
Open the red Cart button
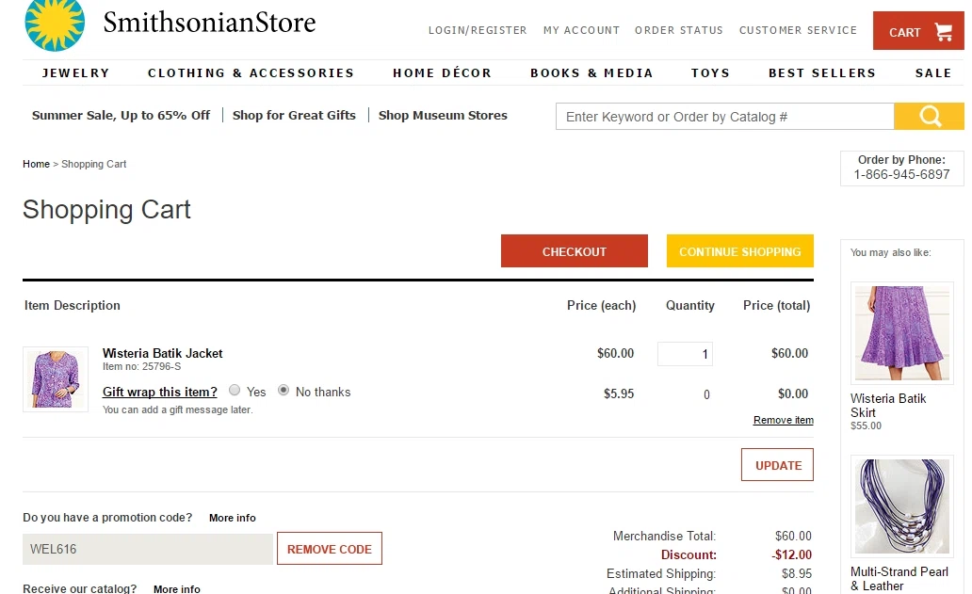(x=918, y=30)
